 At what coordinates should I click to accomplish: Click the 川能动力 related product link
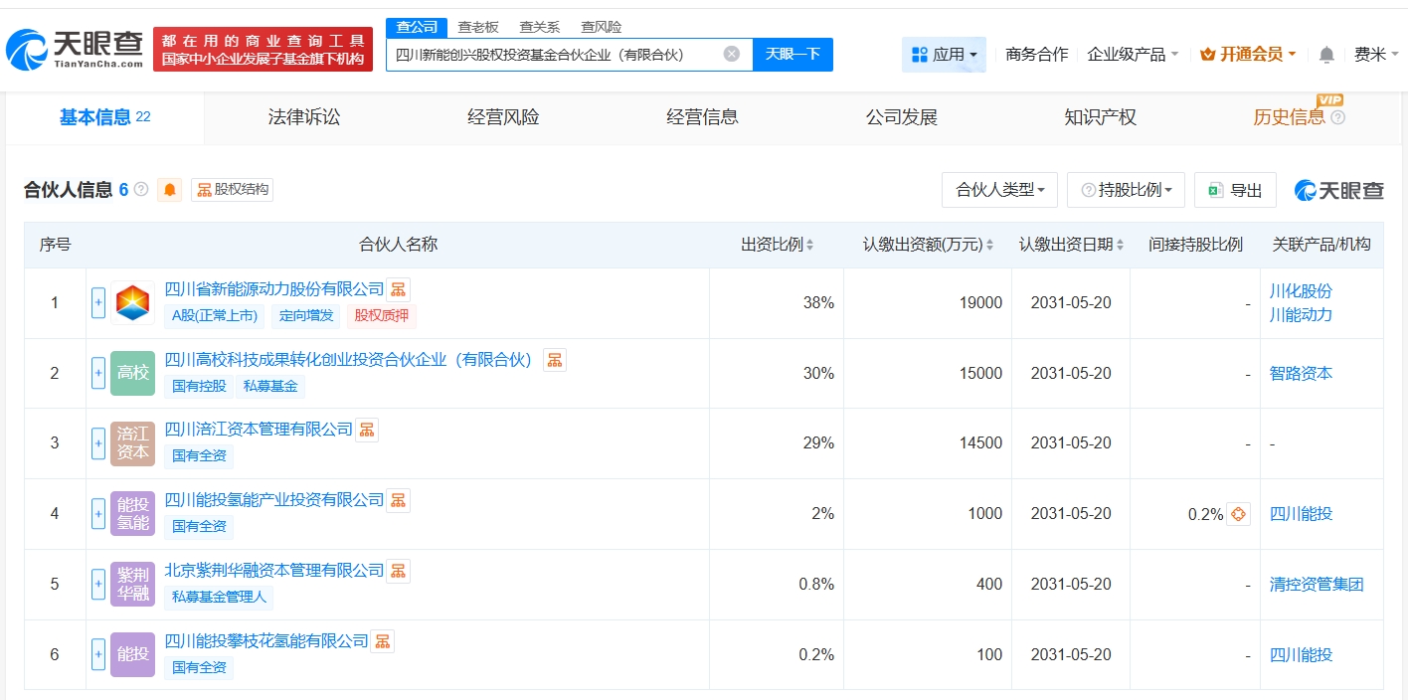coord(1301,315)
